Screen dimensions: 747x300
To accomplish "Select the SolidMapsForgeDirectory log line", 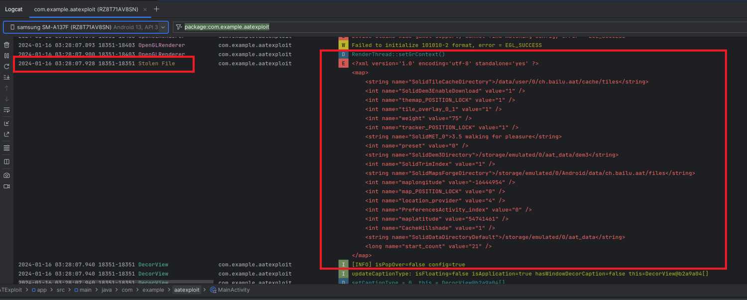I will coord(530,173).
